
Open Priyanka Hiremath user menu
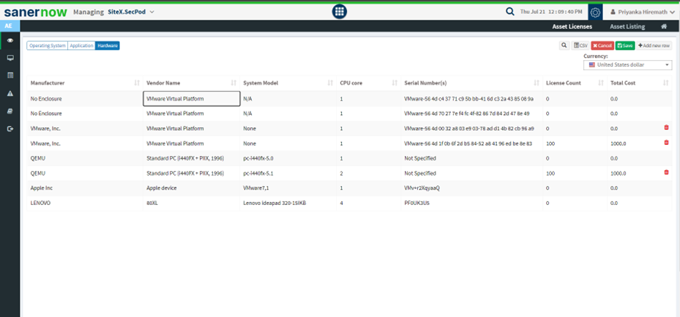pos(642,12)
